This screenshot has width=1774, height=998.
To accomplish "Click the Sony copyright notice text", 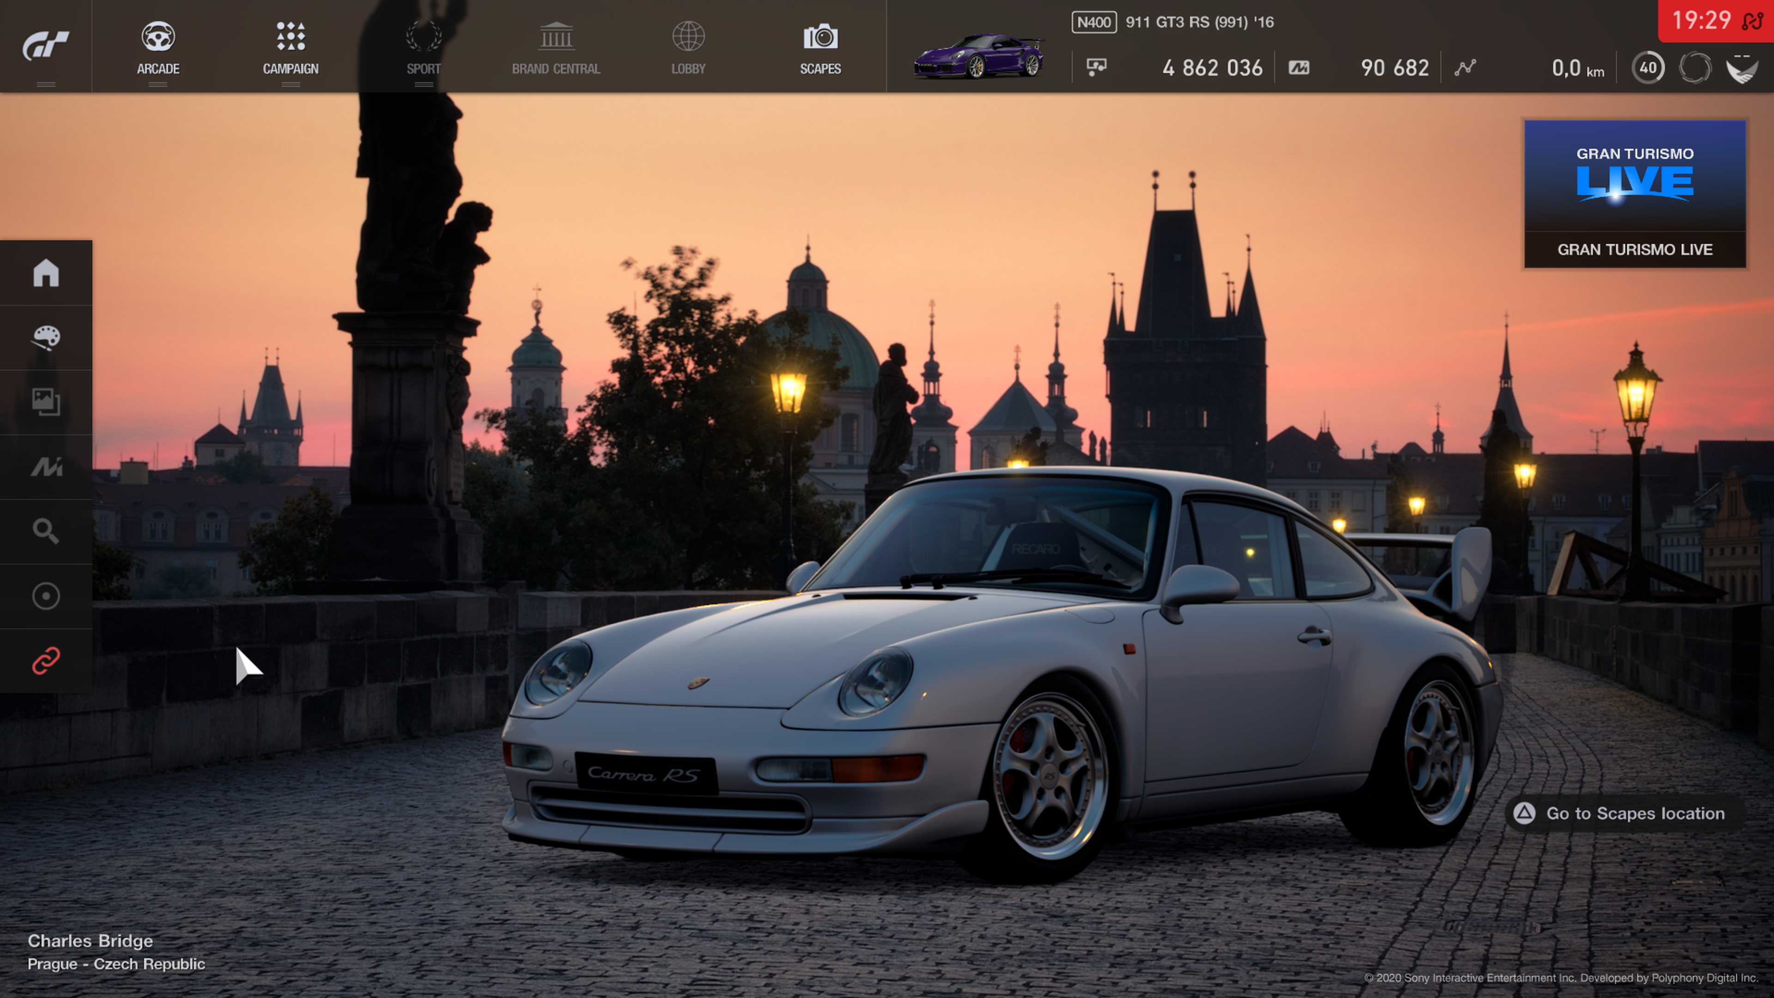I will coord(1561,978).
